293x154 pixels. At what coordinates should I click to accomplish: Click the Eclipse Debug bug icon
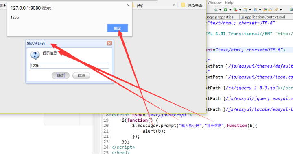(x=216, y=9)
